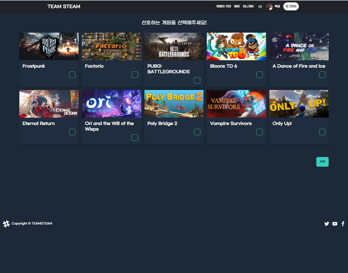This screenshot has width=348, height=273.
Task: Tick Ori and the Will of the Wisps checkbox
Action: coord(135,138)
